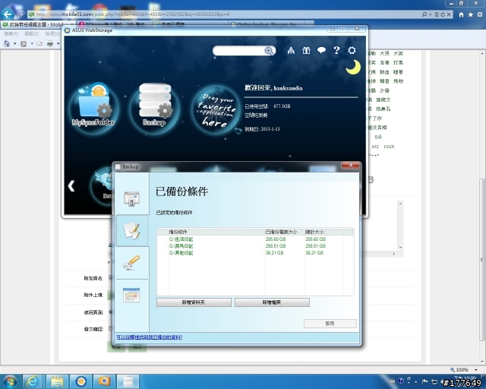
Task: Click the 總計大小 column header
Action: (324, 232)
